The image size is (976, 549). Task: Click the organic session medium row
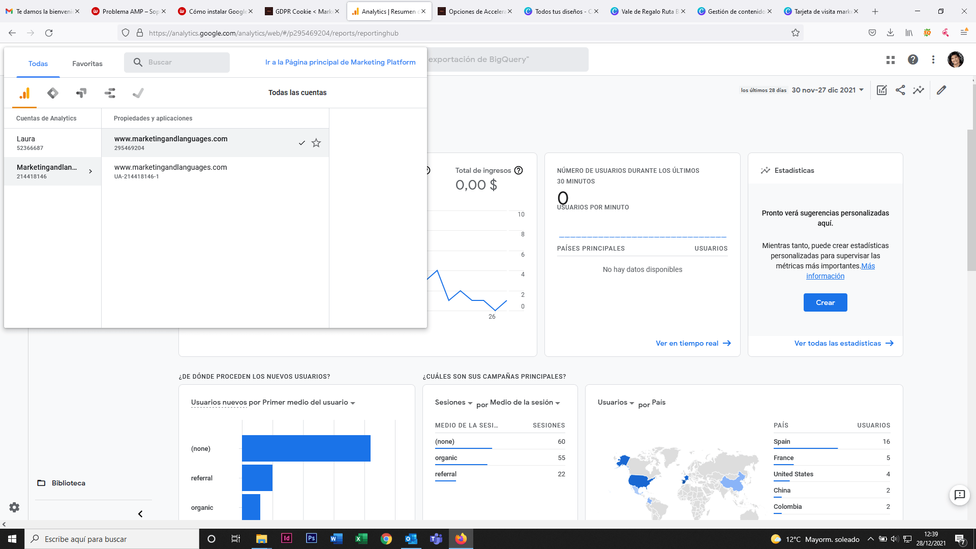[500, 457]
